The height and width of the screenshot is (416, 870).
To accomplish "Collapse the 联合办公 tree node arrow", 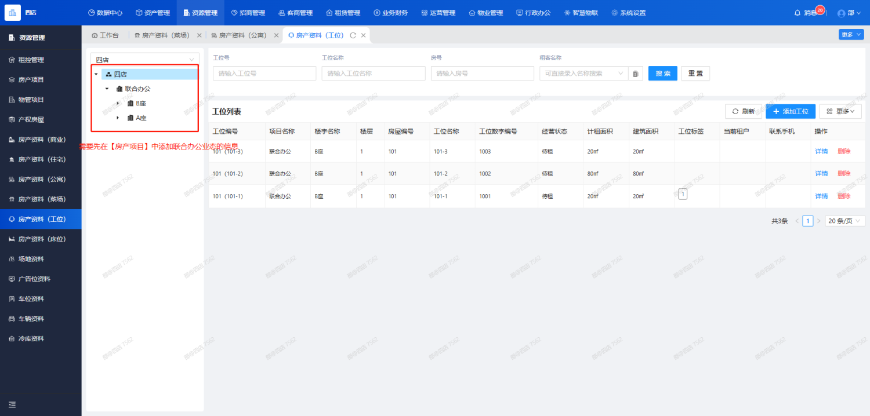I will pos(107,89).
